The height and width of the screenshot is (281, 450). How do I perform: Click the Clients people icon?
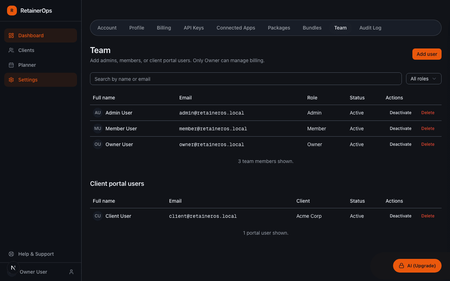click(x=11, y=50)
